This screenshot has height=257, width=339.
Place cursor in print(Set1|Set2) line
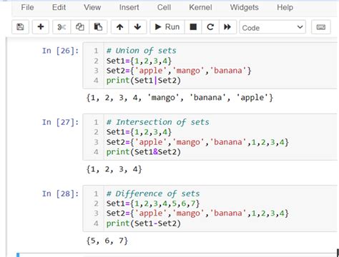[144, 81]
